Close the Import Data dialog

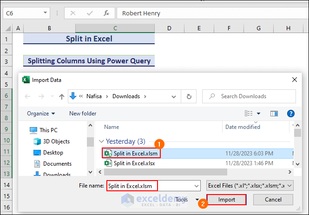tap(295, 80)
